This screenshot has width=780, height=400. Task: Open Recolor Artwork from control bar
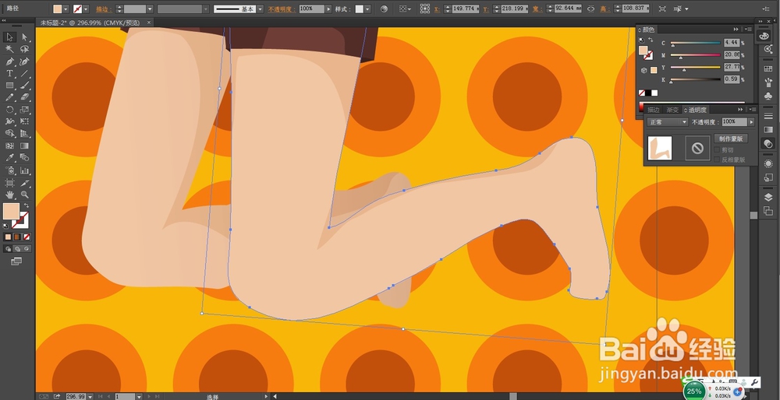click(384, 9)
